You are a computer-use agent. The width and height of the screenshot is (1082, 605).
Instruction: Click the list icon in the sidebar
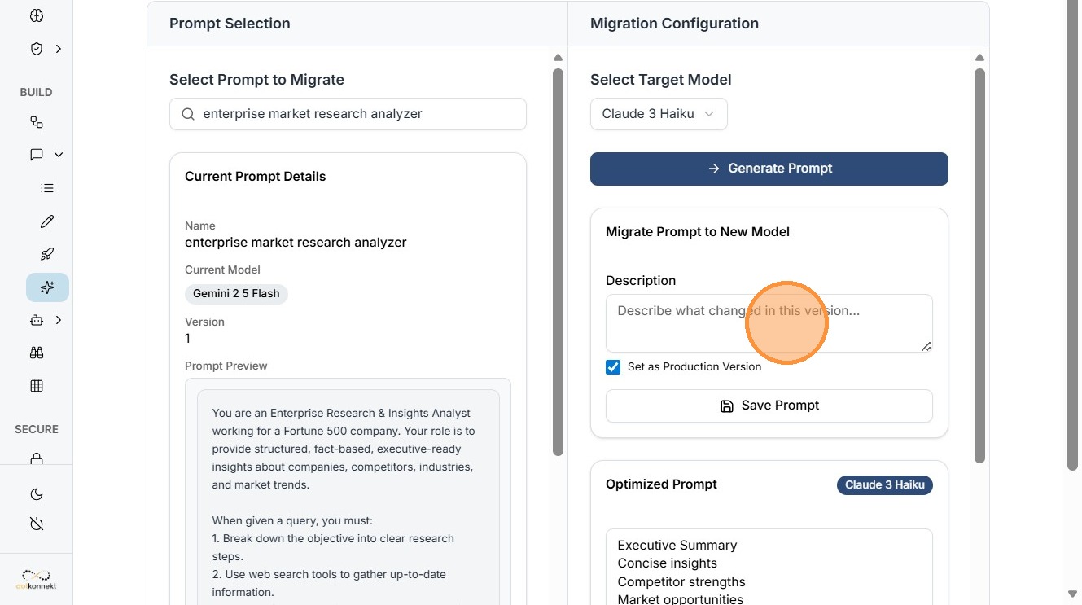click(47, 188)
